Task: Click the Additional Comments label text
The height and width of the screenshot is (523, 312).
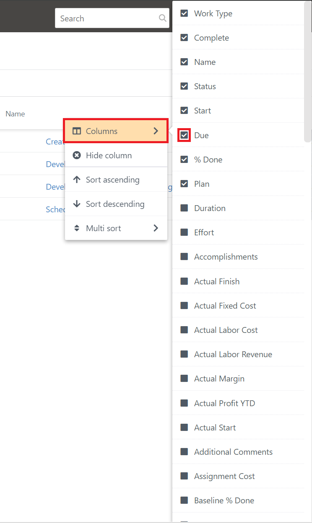Action: pyautogui.click(x=233, y=452)
